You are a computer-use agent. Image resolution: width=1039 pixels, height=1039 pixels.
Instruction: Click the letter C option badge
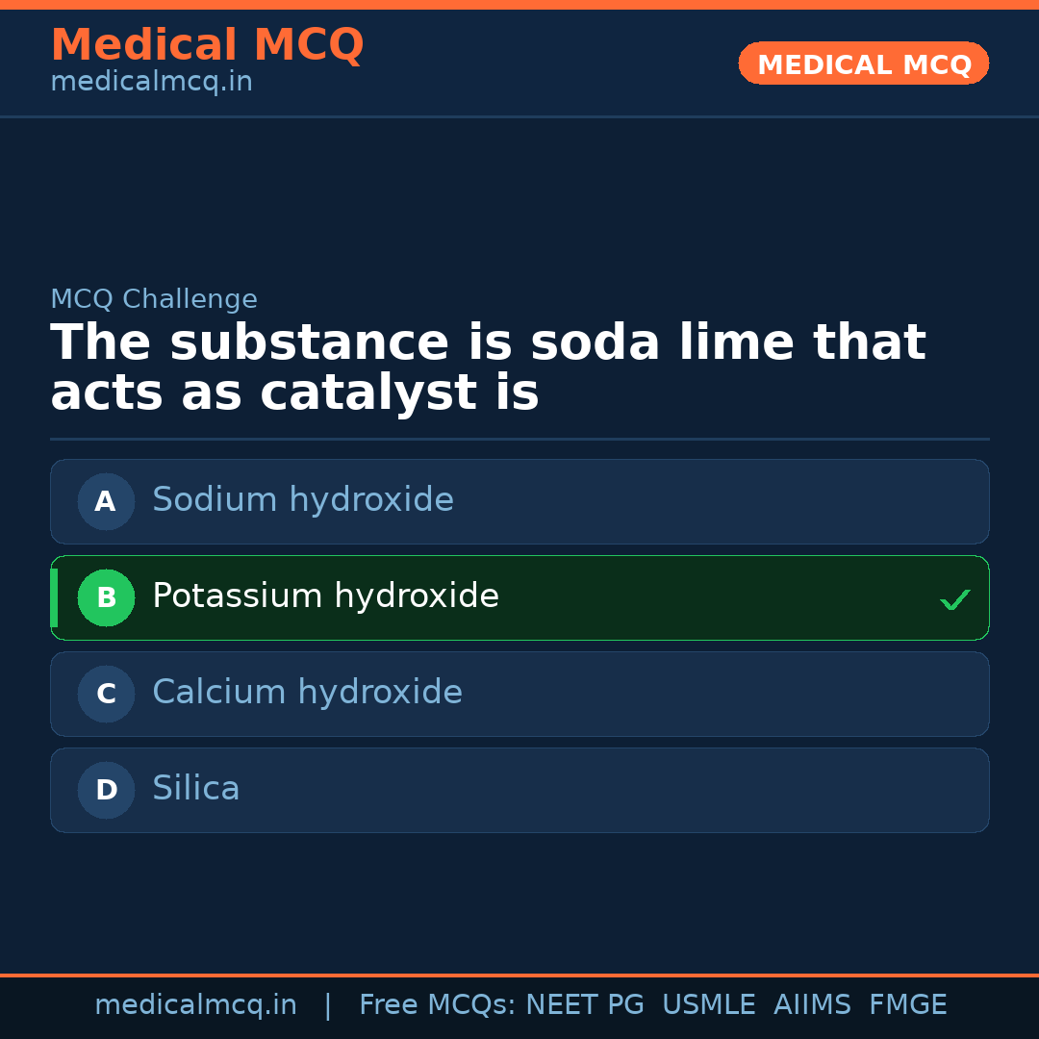106,694
